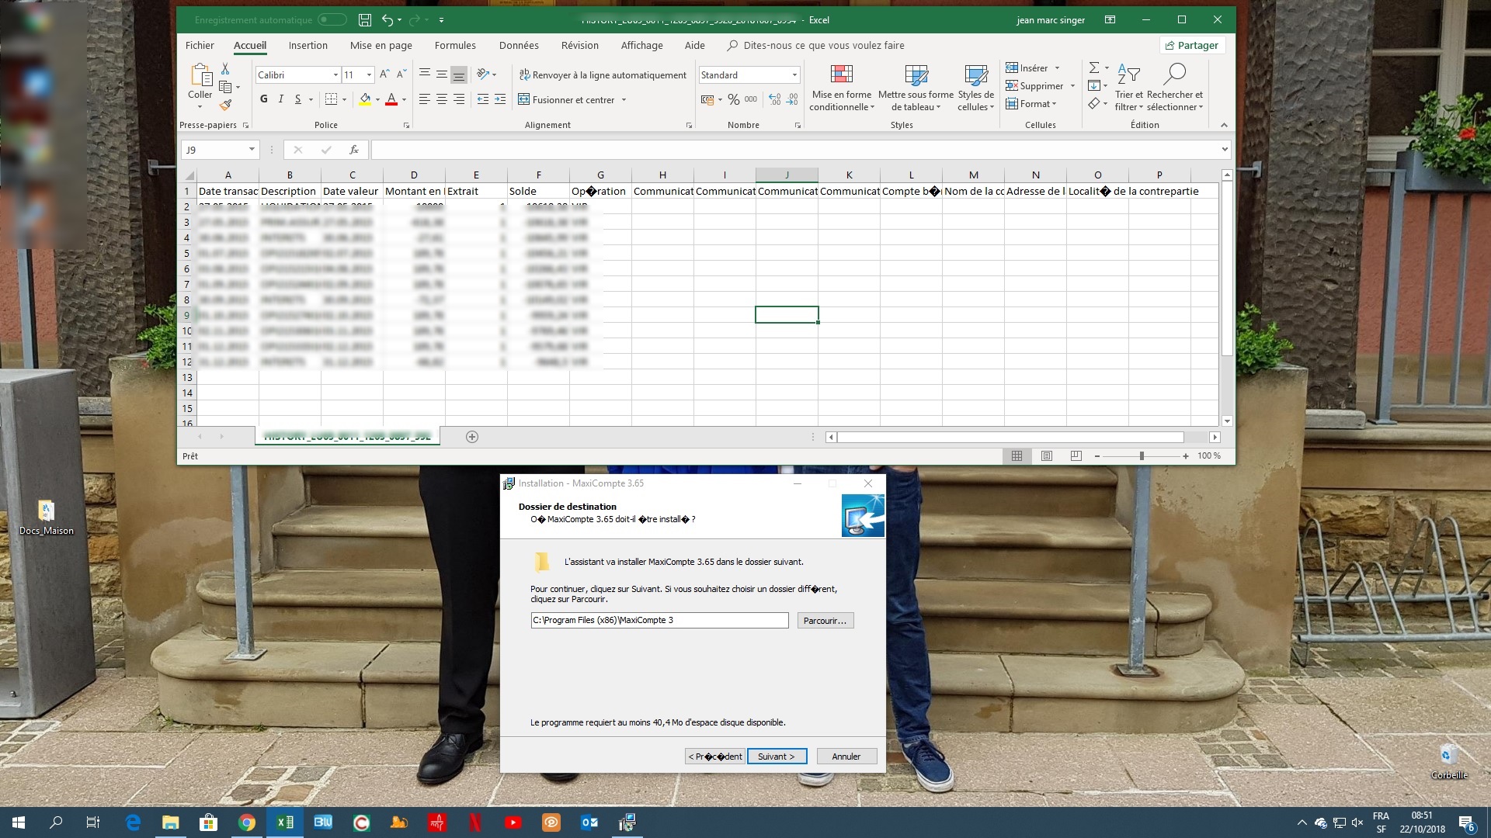Expand the Supprimer dropdown arrow
This screenshot has width=1491, height=838.
[x=1072, y=86]
